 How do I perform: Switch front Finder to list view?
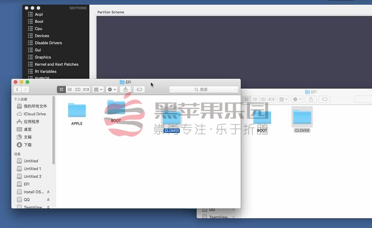(70, 90)
